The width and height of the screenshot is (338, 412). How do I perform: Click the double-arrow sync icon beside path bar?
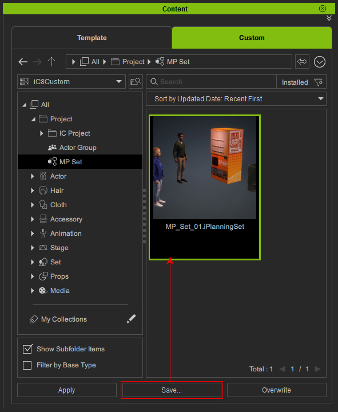(302, 62)
